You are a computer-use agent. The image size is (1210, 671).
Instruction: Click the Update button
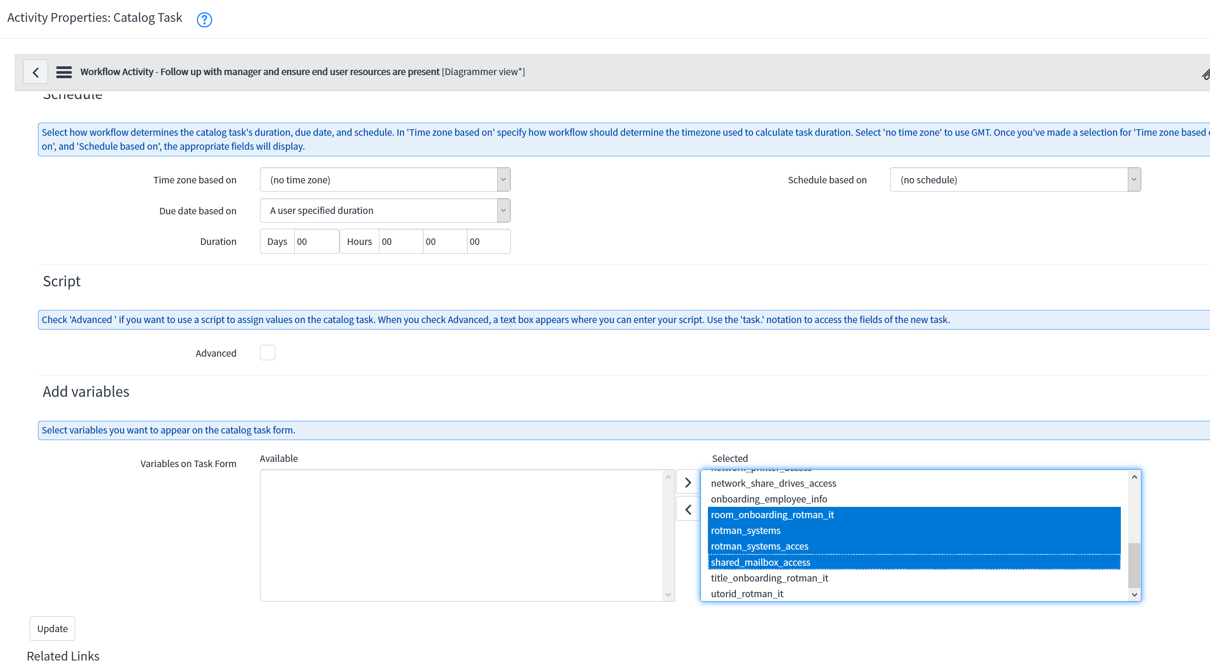tap(52, 628)
